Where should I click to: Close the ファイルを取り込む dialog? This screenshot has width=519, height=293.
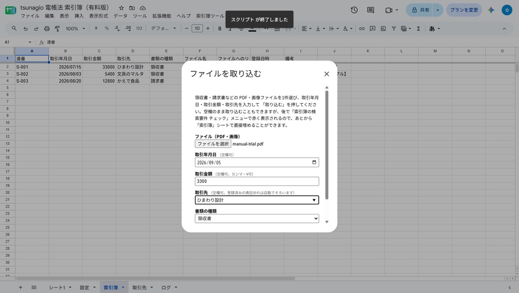click(x=326, y=74)
